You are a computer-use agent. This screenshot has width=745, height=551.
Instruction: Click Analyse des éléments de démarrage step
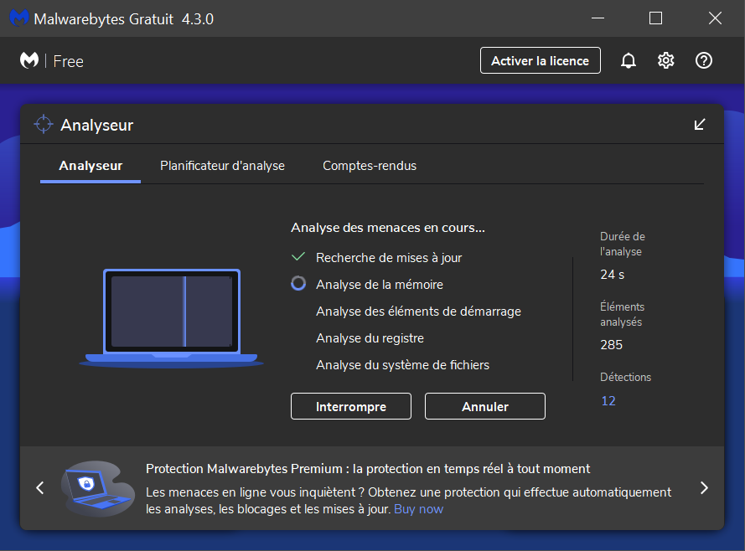[x=418, y=312]
